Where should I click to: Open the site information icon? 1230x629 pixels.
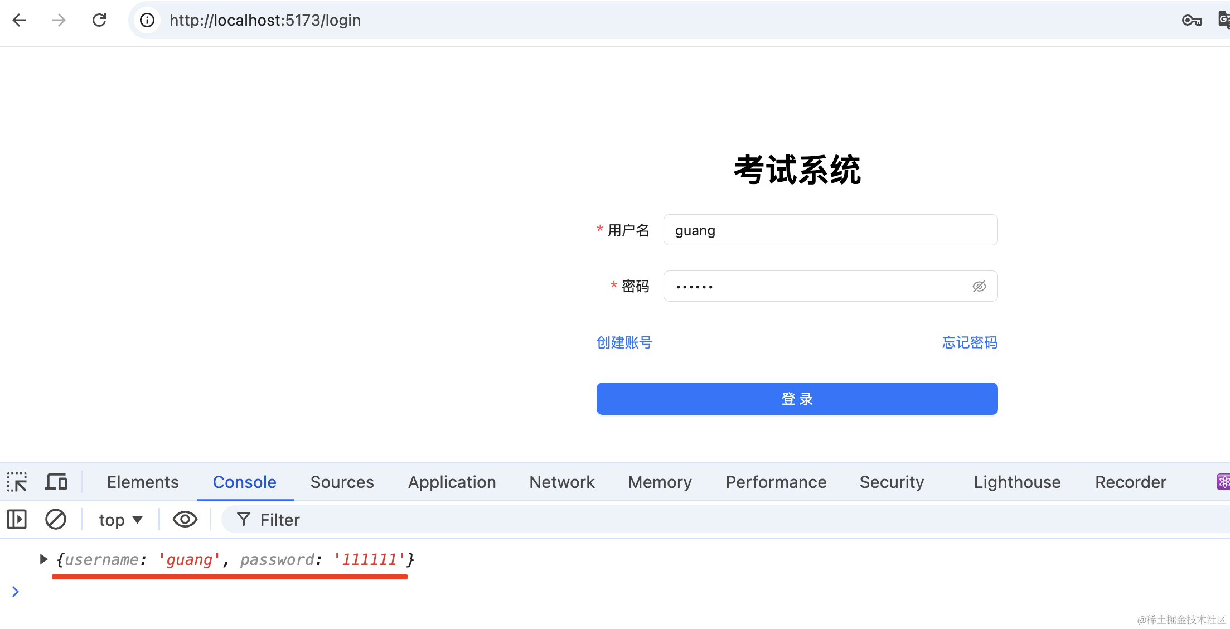click(147, 21)
